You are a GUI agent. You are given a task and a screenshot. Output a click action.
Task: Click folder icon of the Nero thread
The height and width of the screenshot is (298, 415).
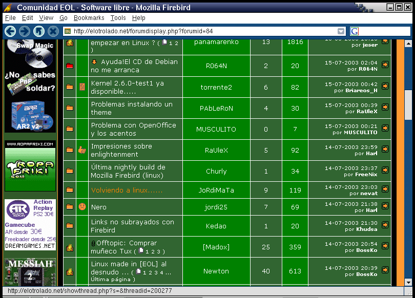tap(70, 207)
